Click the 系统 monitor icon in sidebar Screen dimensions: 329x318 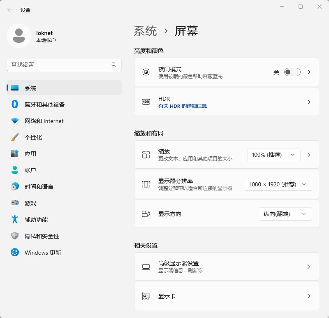click(x=15, y=88)
